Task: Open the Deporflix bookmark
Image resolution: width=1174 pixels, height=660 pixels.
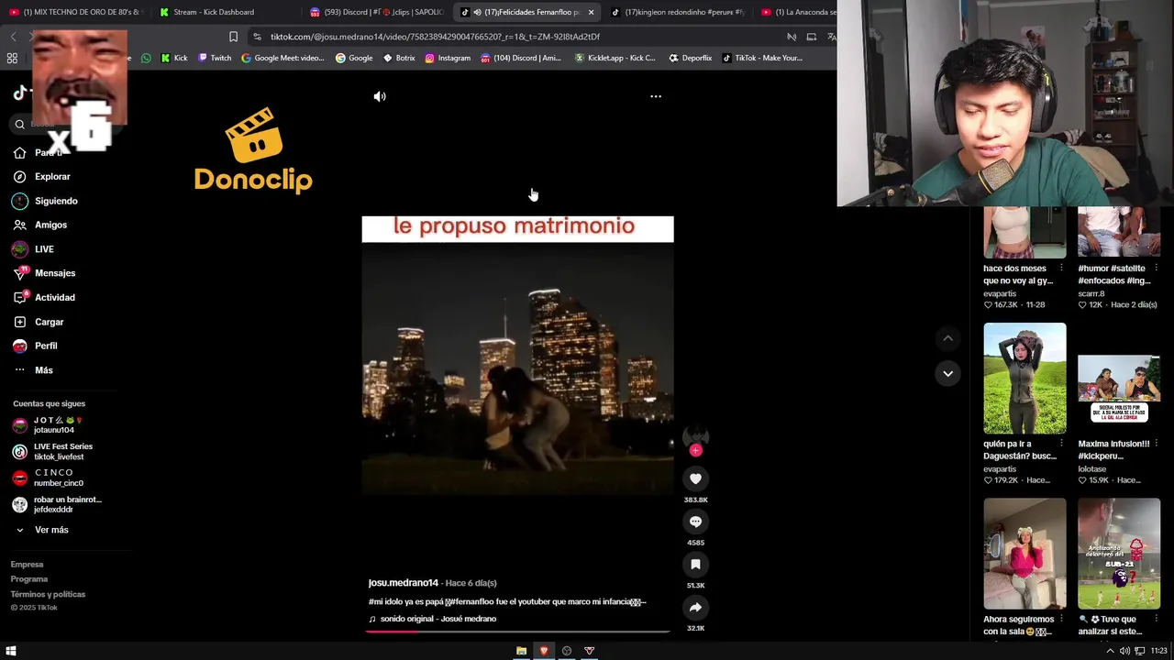Action: (691, 58)
